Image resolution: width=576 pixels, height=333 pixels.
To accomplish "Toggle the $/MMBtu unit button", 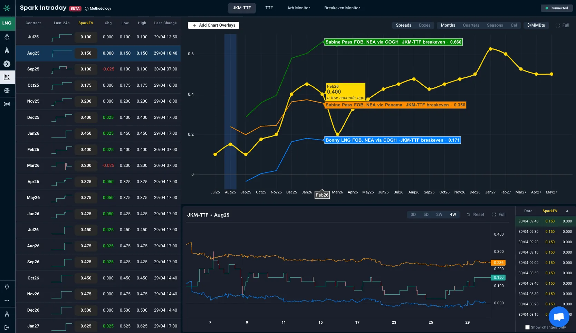I will click(536, 25).
